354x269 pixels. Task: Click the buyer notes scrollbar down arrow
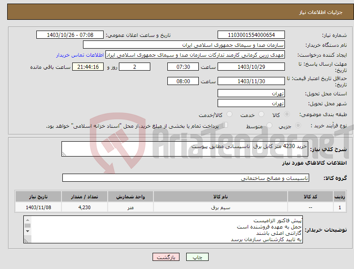pos(27,231)
